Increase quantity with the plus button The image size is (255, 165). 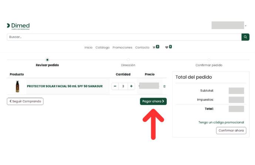(131, 86)
